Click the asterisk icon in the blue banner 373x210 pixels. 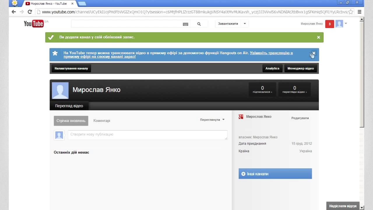coord(55,53)
